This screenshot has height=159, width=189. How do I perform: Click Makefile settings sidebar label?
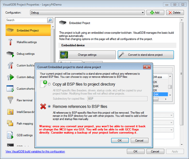coord(27,42)
